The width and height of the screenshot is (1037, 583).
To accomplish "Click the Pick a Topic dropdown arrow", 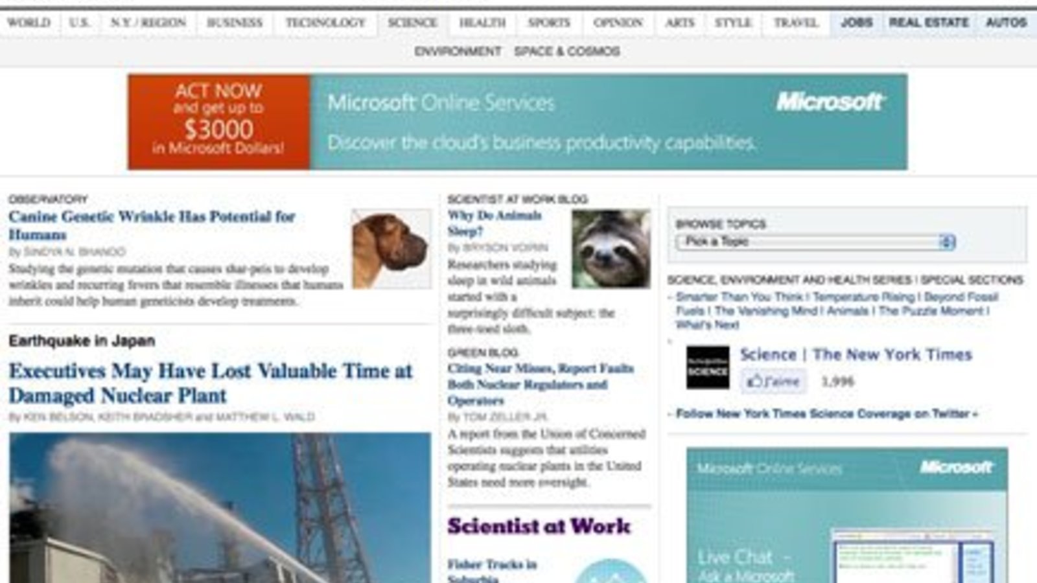I will (x=947, y=242).
